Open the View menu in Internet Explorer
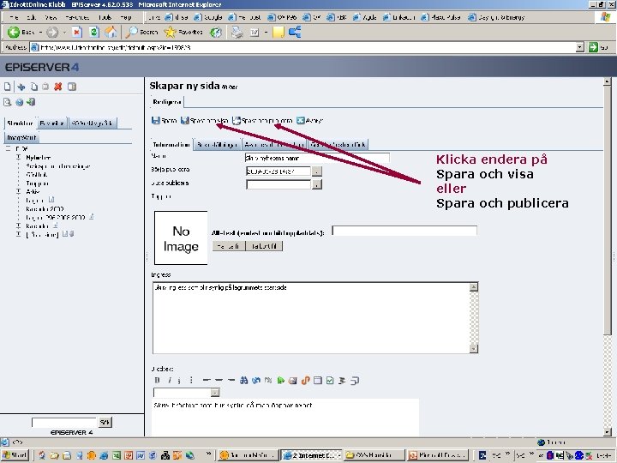This screenshot has width=617, height=463. click(51, 17)
